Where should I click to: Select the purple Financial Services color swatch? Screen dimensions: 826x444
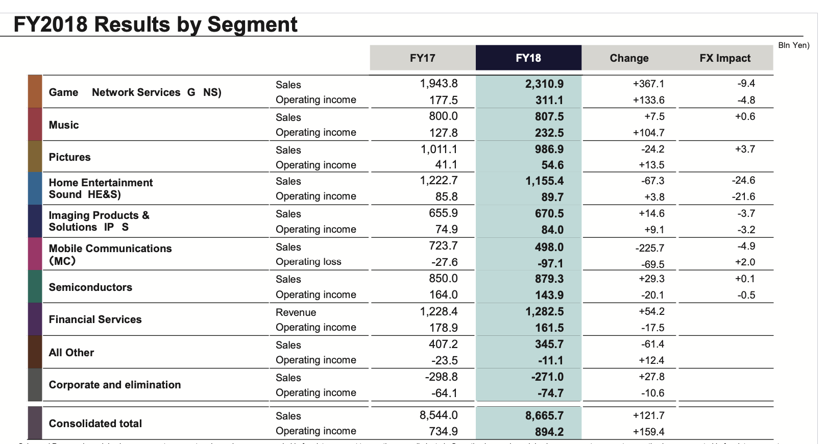pyautogui.click(x=35, y=319)
